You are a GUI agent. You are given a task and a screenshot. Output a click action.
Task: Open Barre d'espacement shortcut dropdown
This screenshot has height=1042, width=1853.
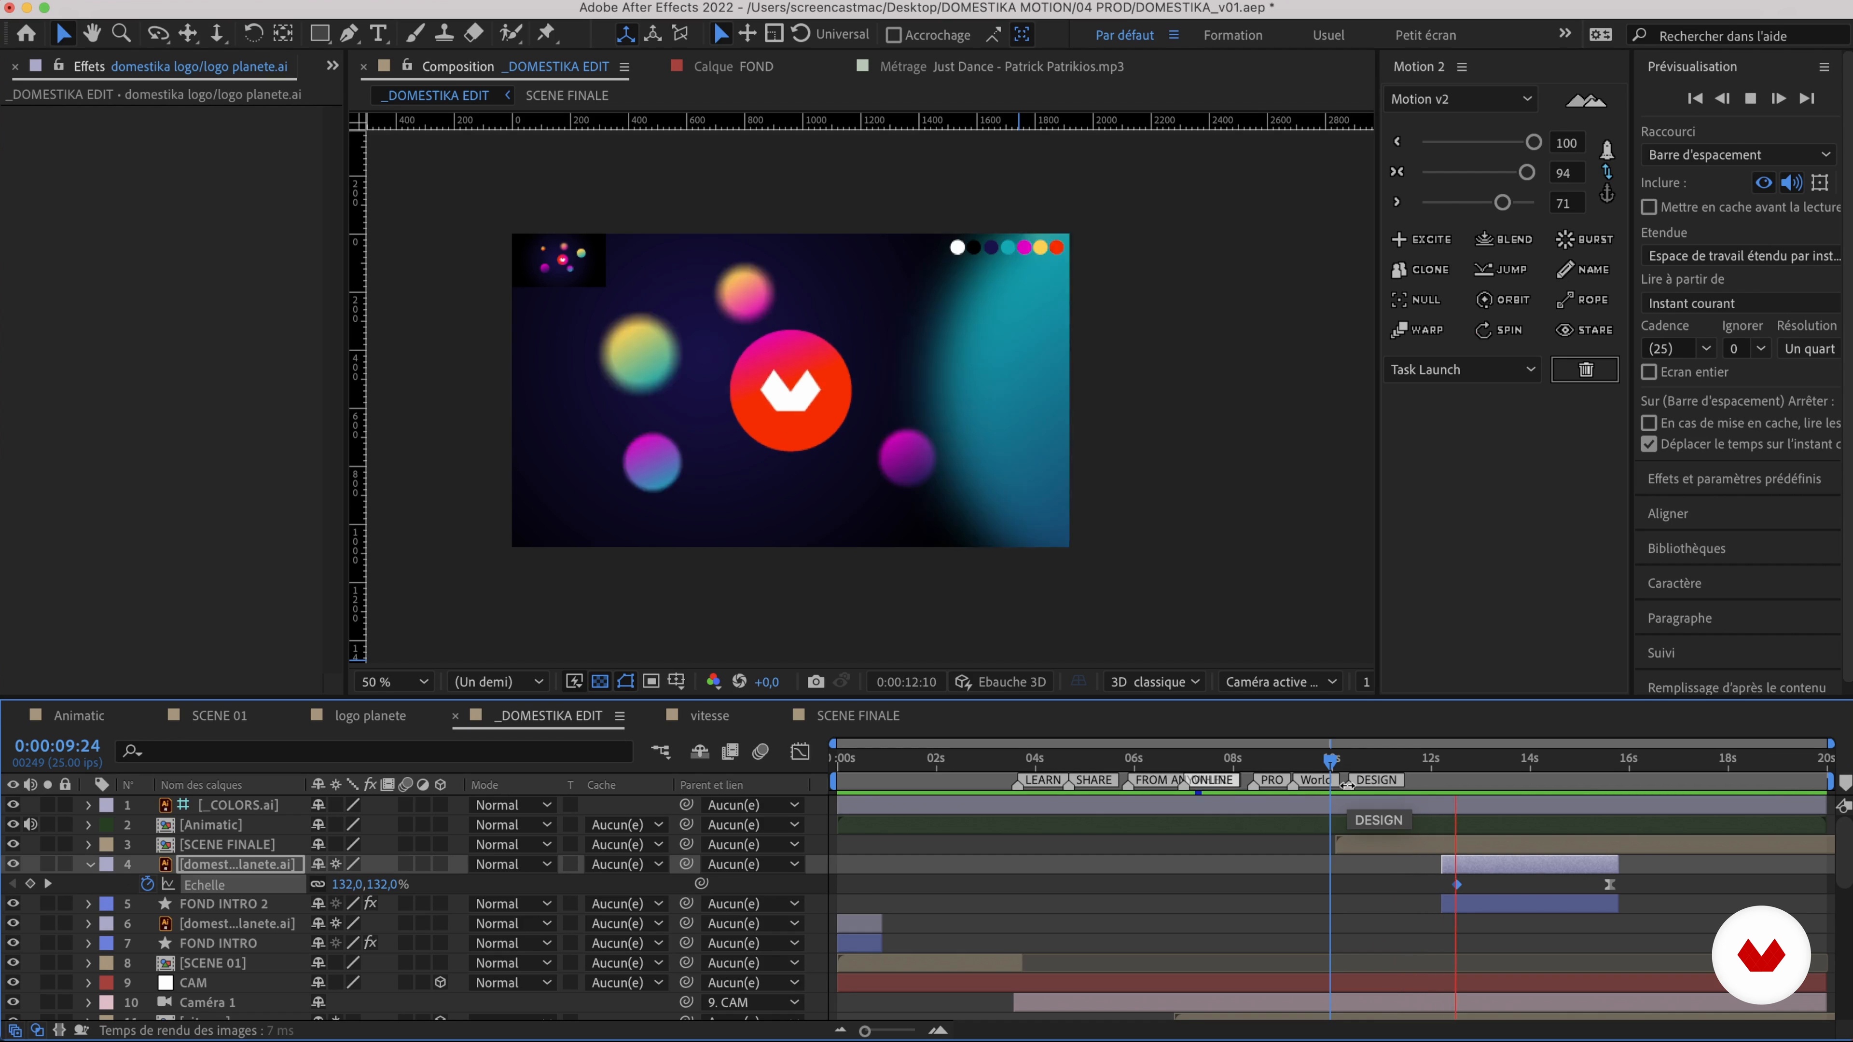tap(1739, 154)
